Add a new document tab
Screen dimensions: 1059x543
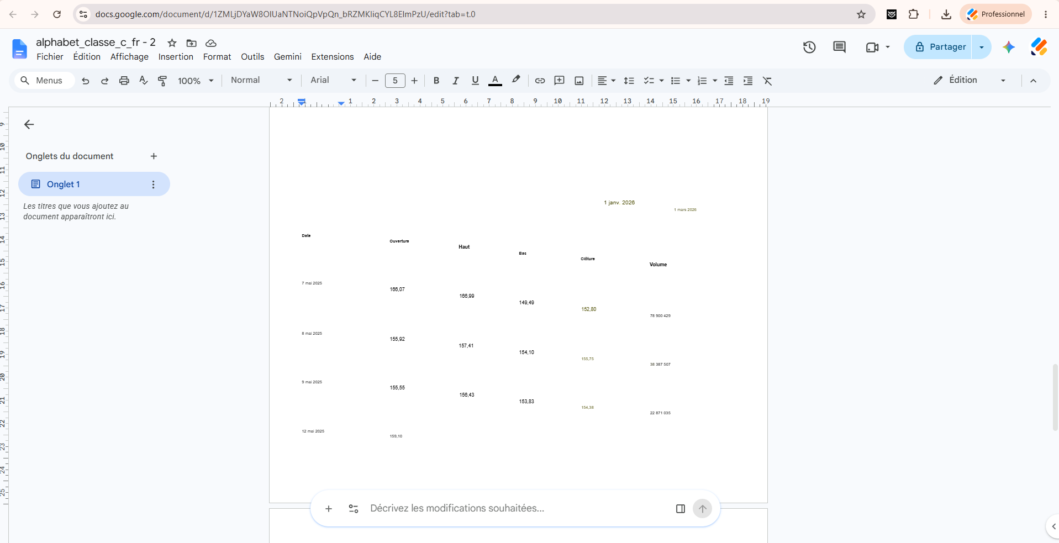click(154, 156)
